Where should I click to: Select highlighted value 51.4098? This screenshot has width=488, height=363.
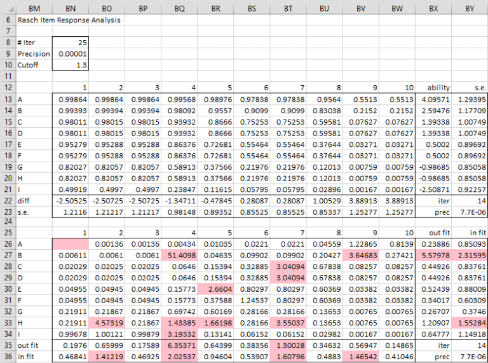click(x=179, y=256)
